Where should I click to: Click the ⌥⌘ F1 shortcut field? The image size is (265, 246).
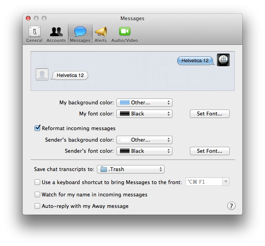pos(204,182)
